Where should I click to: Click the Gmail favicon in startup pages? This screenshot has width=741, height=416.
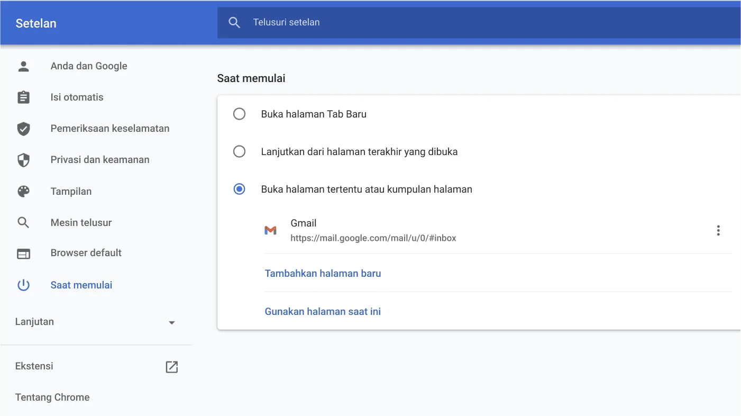pyautogui.click(x=271, y=230)
